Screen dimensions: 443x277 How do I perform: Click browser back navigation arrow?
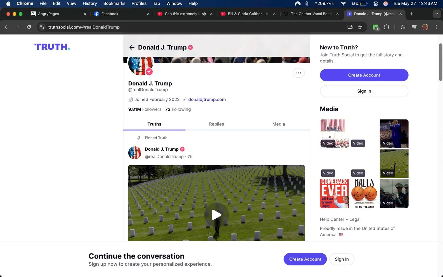pyautogui.click(x=7, y=27)
